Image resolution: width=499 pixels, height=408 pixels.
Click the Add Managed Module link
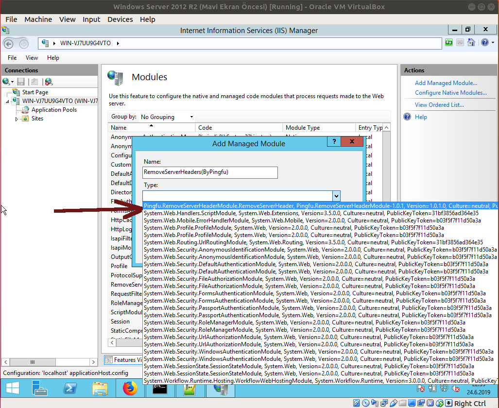pyautogui.click(x=446, y=83)
